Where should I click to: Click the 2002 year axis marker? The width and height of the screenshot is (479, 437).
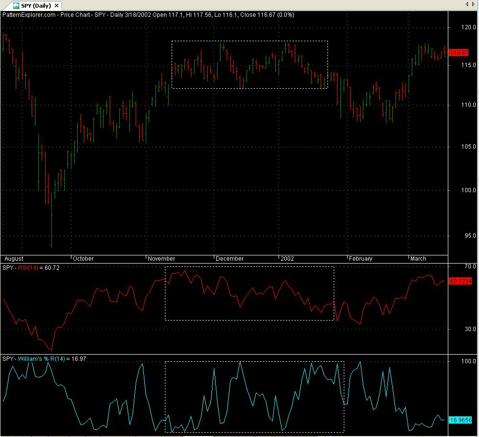[287, 259]
